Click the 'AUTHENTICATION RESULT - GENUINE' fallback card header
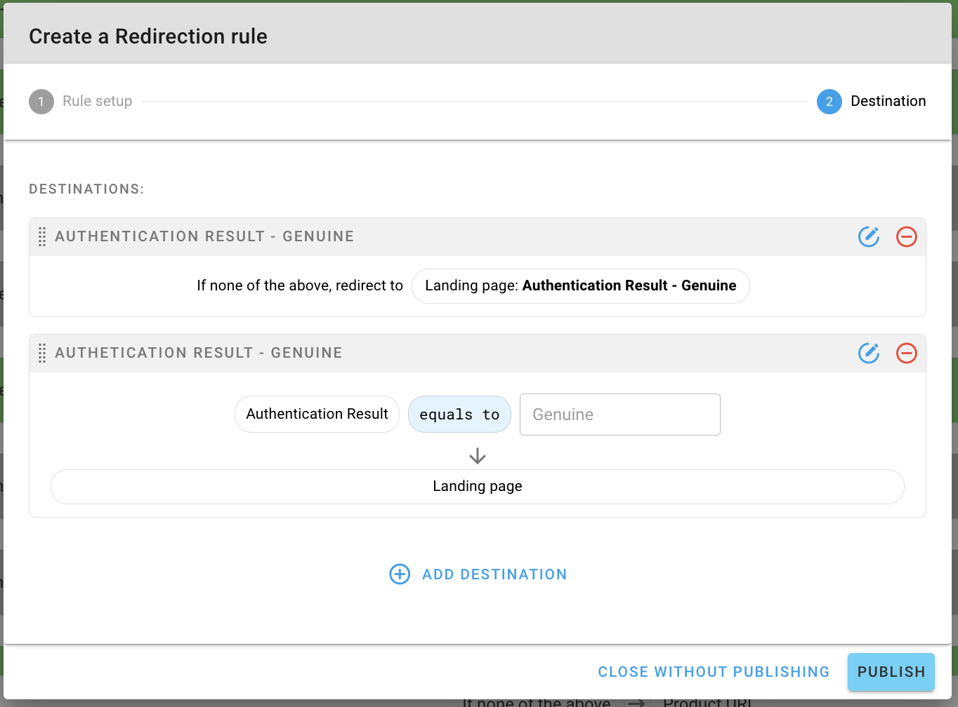 [204, 237]
